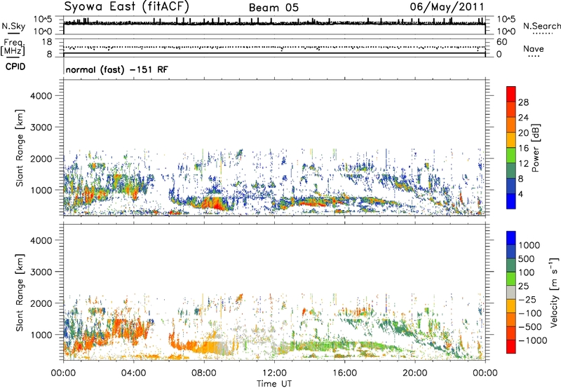Click 'normal (fast) -151 RF' text
The width and height of the screenshot is (561, 388).
tap(116, 69)
